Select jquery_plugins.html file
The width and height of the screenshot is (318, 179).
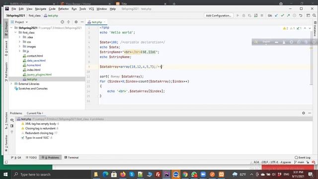[x=39, y=75]
